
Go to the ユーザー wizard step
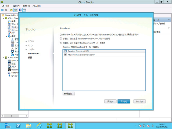[x=31, y=49]
